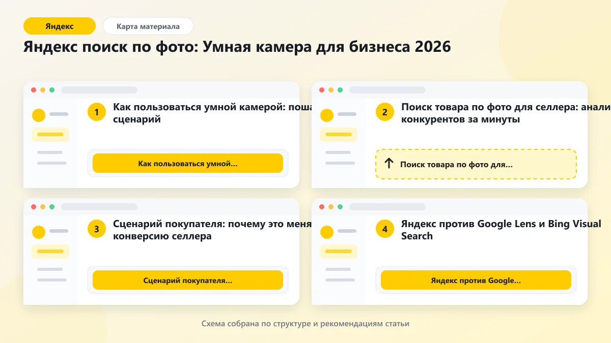Click yellow sidebar avatar circle in card 2
Viewport: 611px width, 343px height.
click(327, 115)
